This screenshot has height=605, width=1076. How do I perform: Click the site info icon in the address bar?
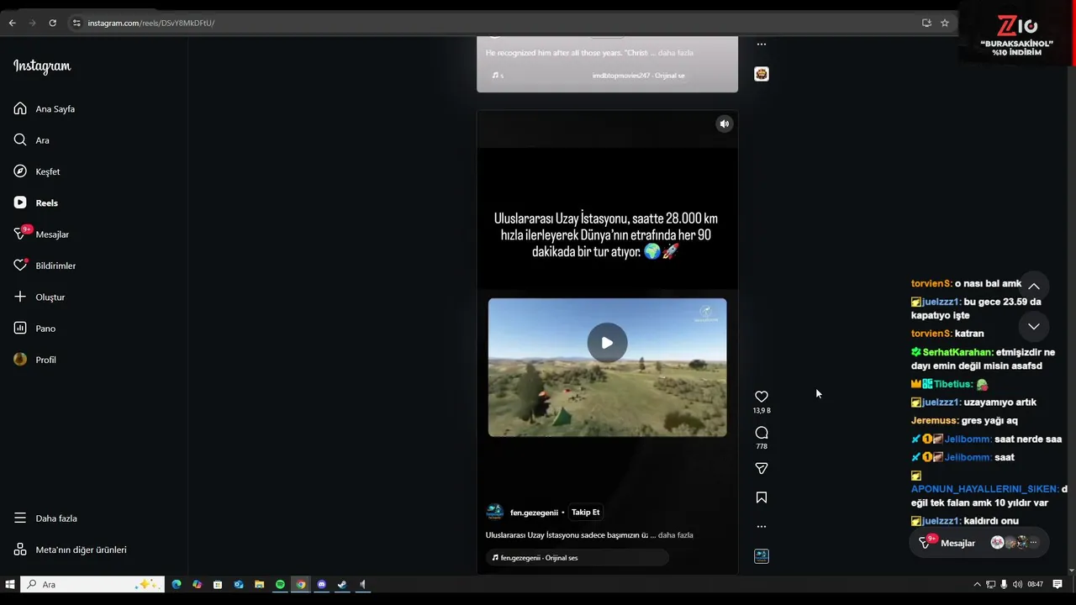click(76, 23)
